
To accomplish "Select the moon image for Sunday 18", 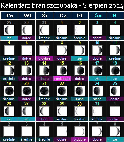I will coord(115,71).
